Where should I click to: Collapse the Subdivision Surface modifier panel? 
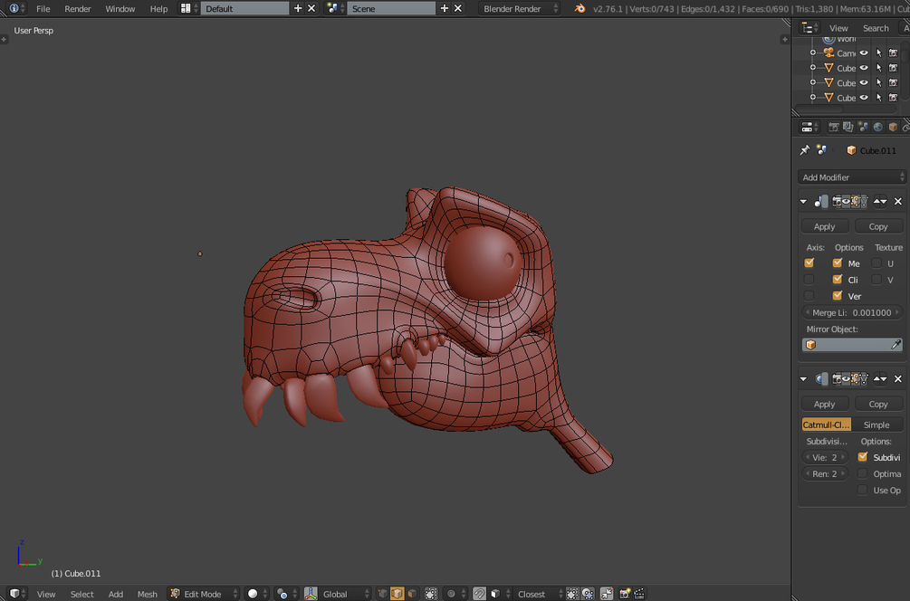pos(803,379)
